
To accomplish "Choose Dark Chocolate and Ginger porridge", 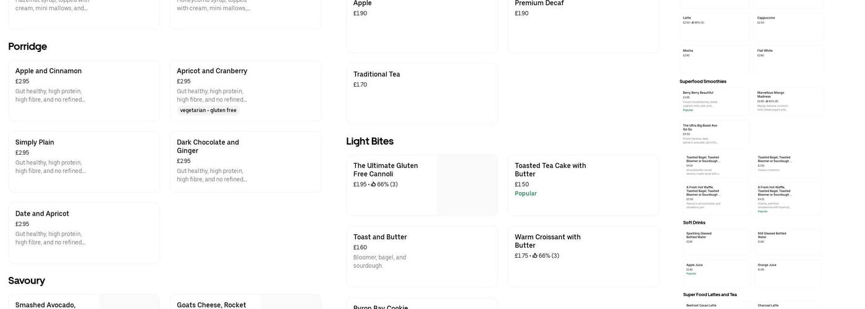I will (x=245, y=161).
